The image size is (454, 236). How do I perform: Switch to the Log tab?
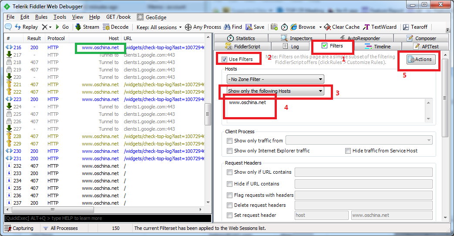tap(291, 46)
